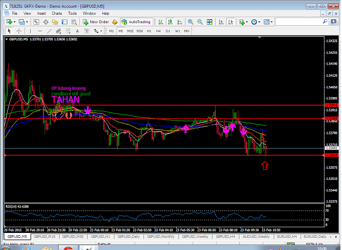Toggle the Terminal window icon
The image size is (342, 250).
point(65,22)
